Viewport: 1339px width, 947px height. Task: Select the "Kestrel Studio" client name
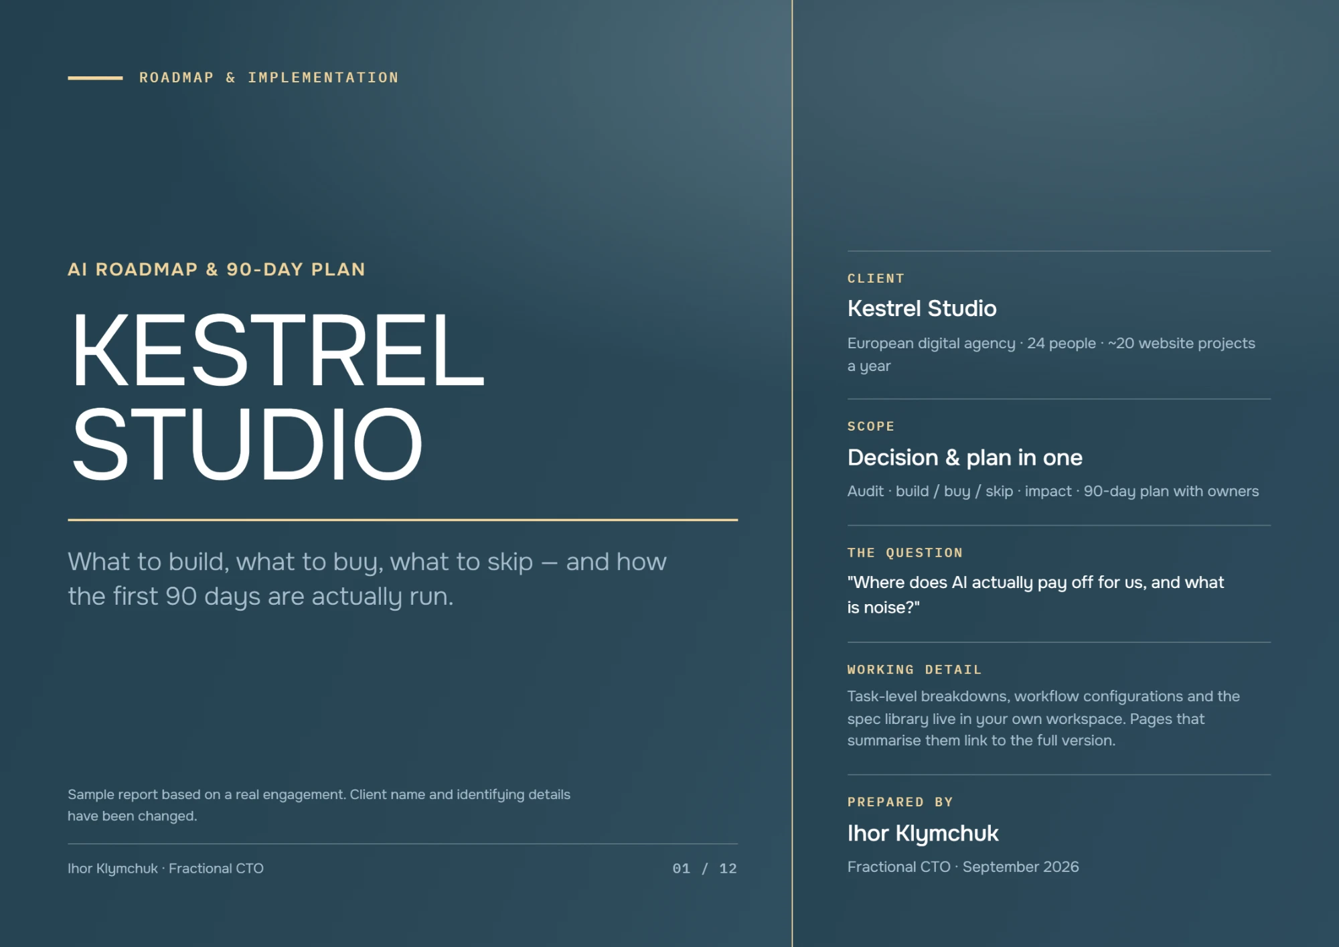[922, 309]
